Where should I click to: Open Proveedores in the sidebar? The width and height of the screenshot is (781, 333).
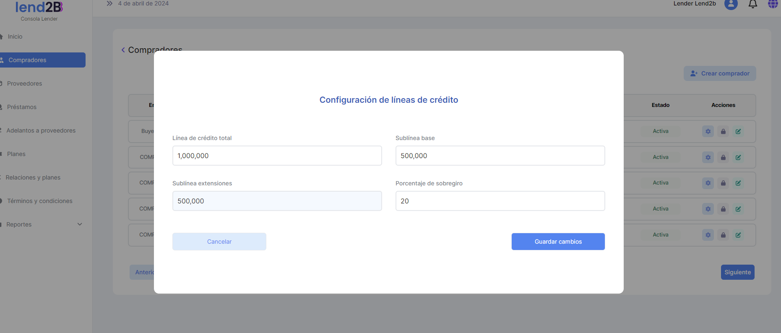coord(25,83)
